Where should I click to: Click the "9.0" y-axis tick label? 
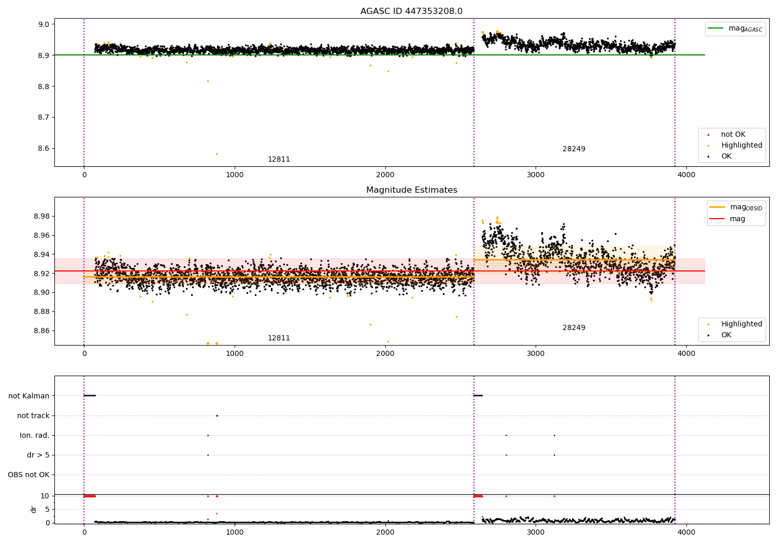tap(44, 24)
